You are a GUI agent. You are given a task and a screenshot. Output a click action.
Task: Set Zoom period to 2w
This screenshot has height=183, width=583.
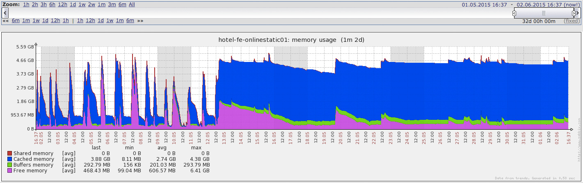91,5
